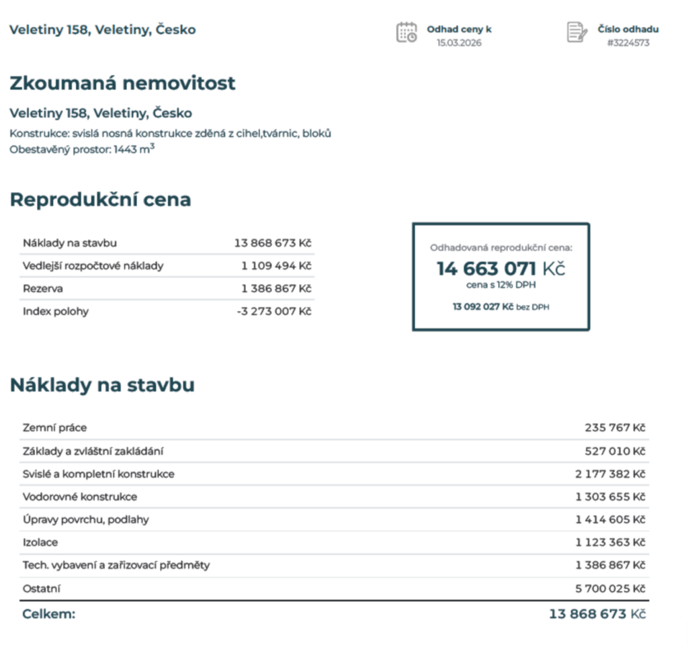
Task: Click the Vodorovné konstrukce amount
Action: pos(610,496)
